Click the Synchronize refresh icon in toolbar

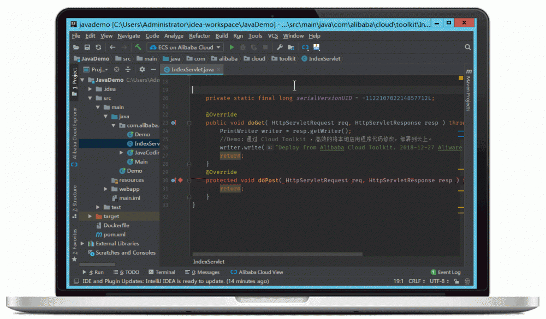pos(98,47)
